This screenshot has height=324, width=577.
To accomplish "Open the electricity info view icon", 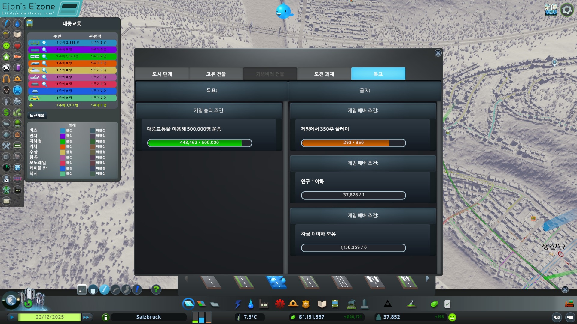I will click(x=6, y=23).
